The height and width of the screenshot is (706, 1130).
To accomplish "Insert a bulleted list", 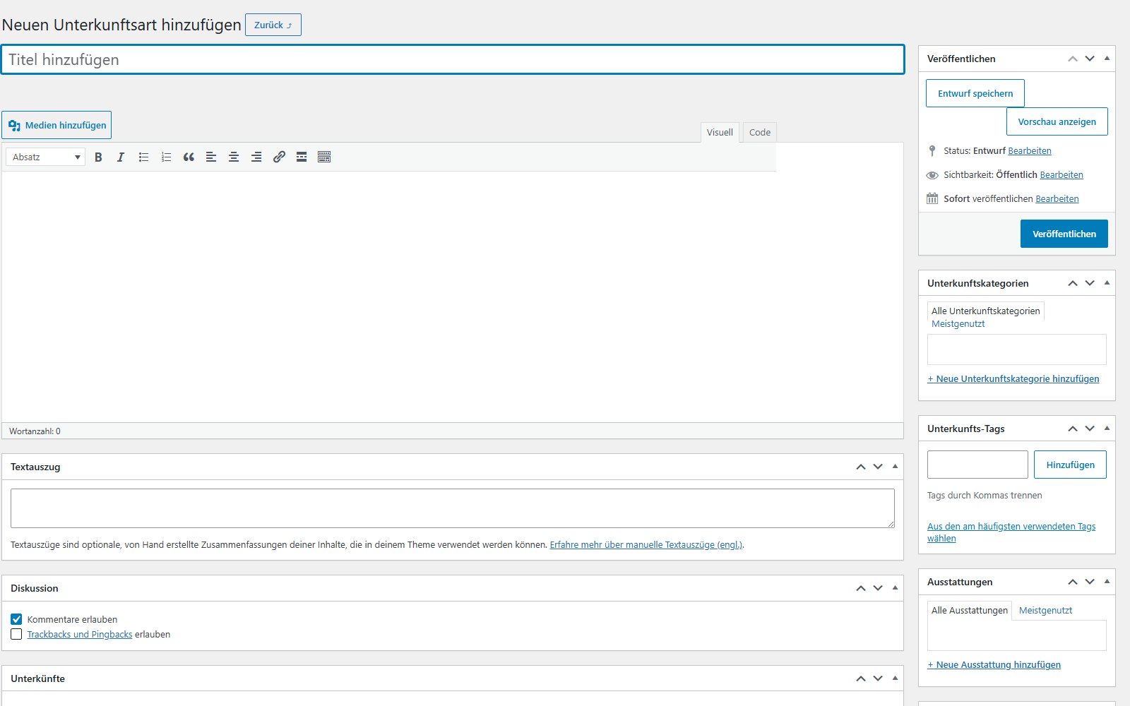I will point(143,157).
